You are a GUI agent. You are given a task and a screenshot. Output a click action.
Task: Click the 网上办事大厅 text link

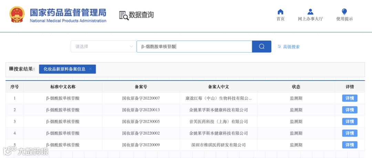coord(310,19)
